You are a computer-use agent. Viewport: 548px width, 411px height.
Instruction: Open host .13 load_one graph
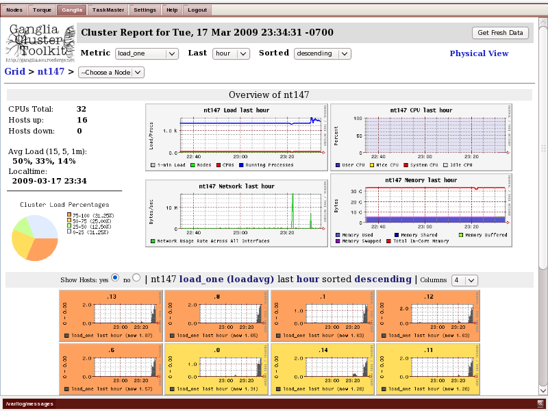(111, 316)
